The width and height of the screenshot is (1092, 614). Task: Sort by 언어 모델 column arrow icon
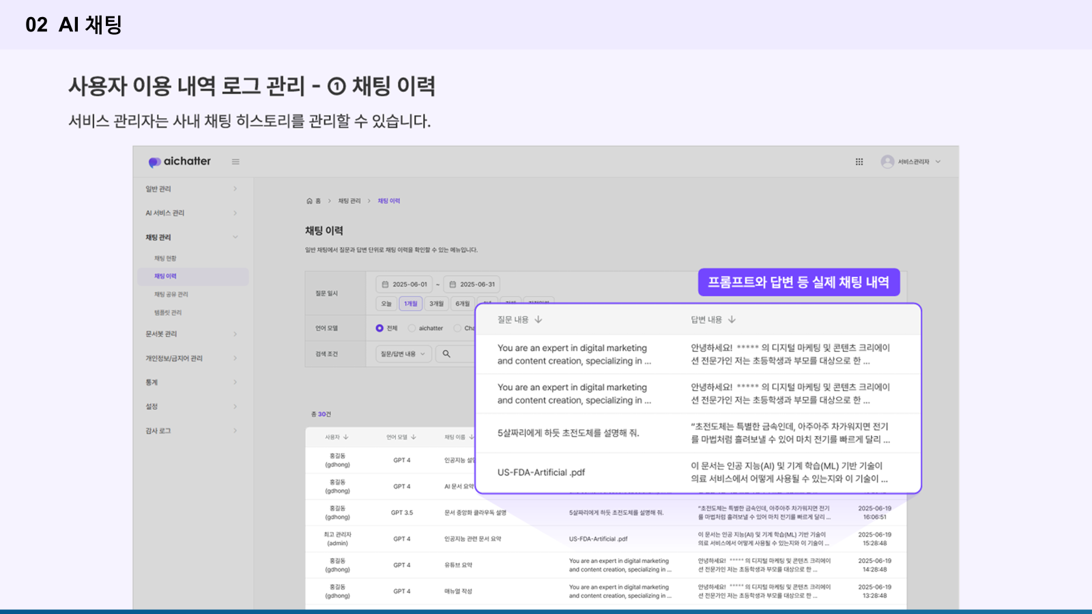tap(414, 437)
